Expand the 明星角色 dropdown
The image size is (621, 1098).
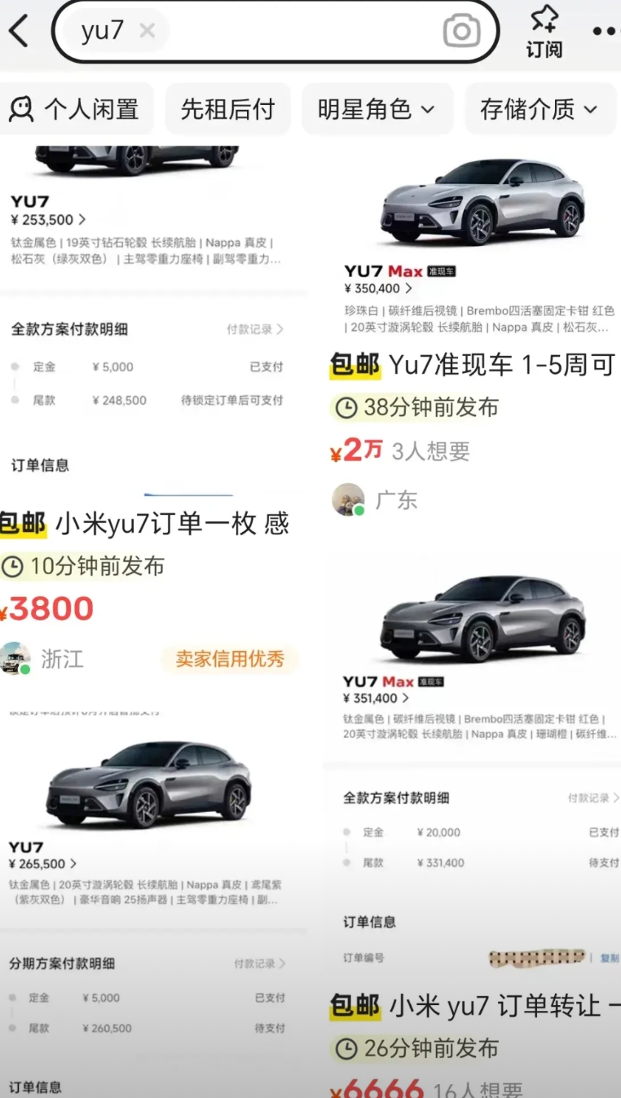pyautogui.click(x=377, y=109)
